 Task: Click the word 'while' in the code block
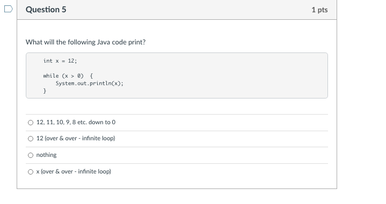tap(51, 76)
